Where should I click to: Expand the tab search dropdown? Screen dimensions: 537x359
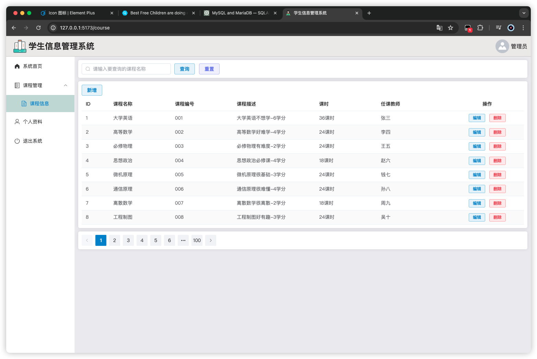pos(524,13)
